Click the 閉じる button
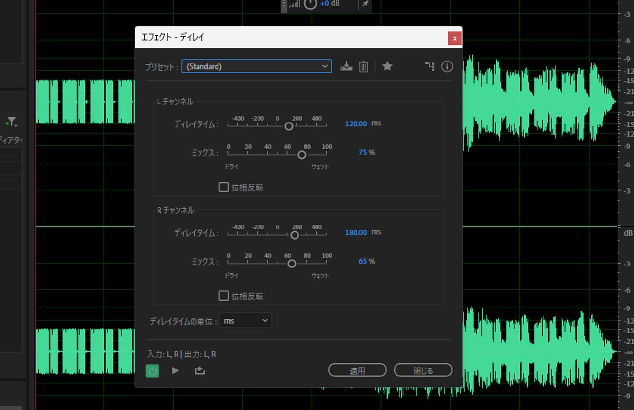634x410 pixels. tap(423, 370)
